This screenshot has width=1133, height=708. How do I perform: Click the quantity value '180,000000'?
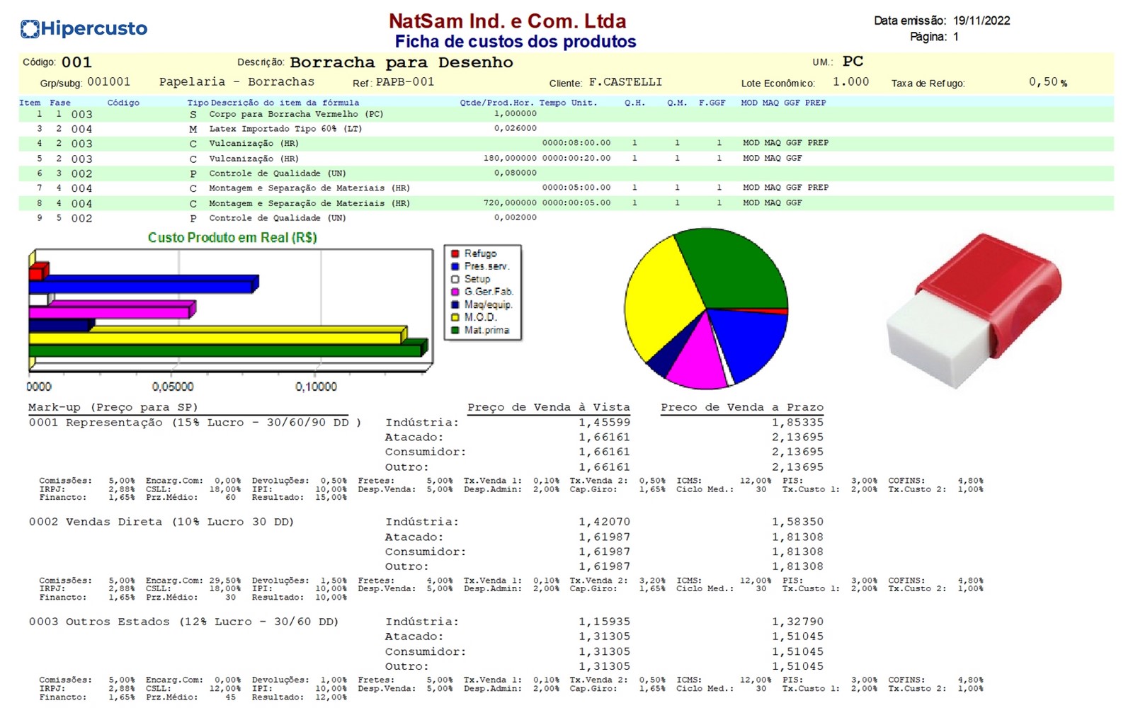510,159
